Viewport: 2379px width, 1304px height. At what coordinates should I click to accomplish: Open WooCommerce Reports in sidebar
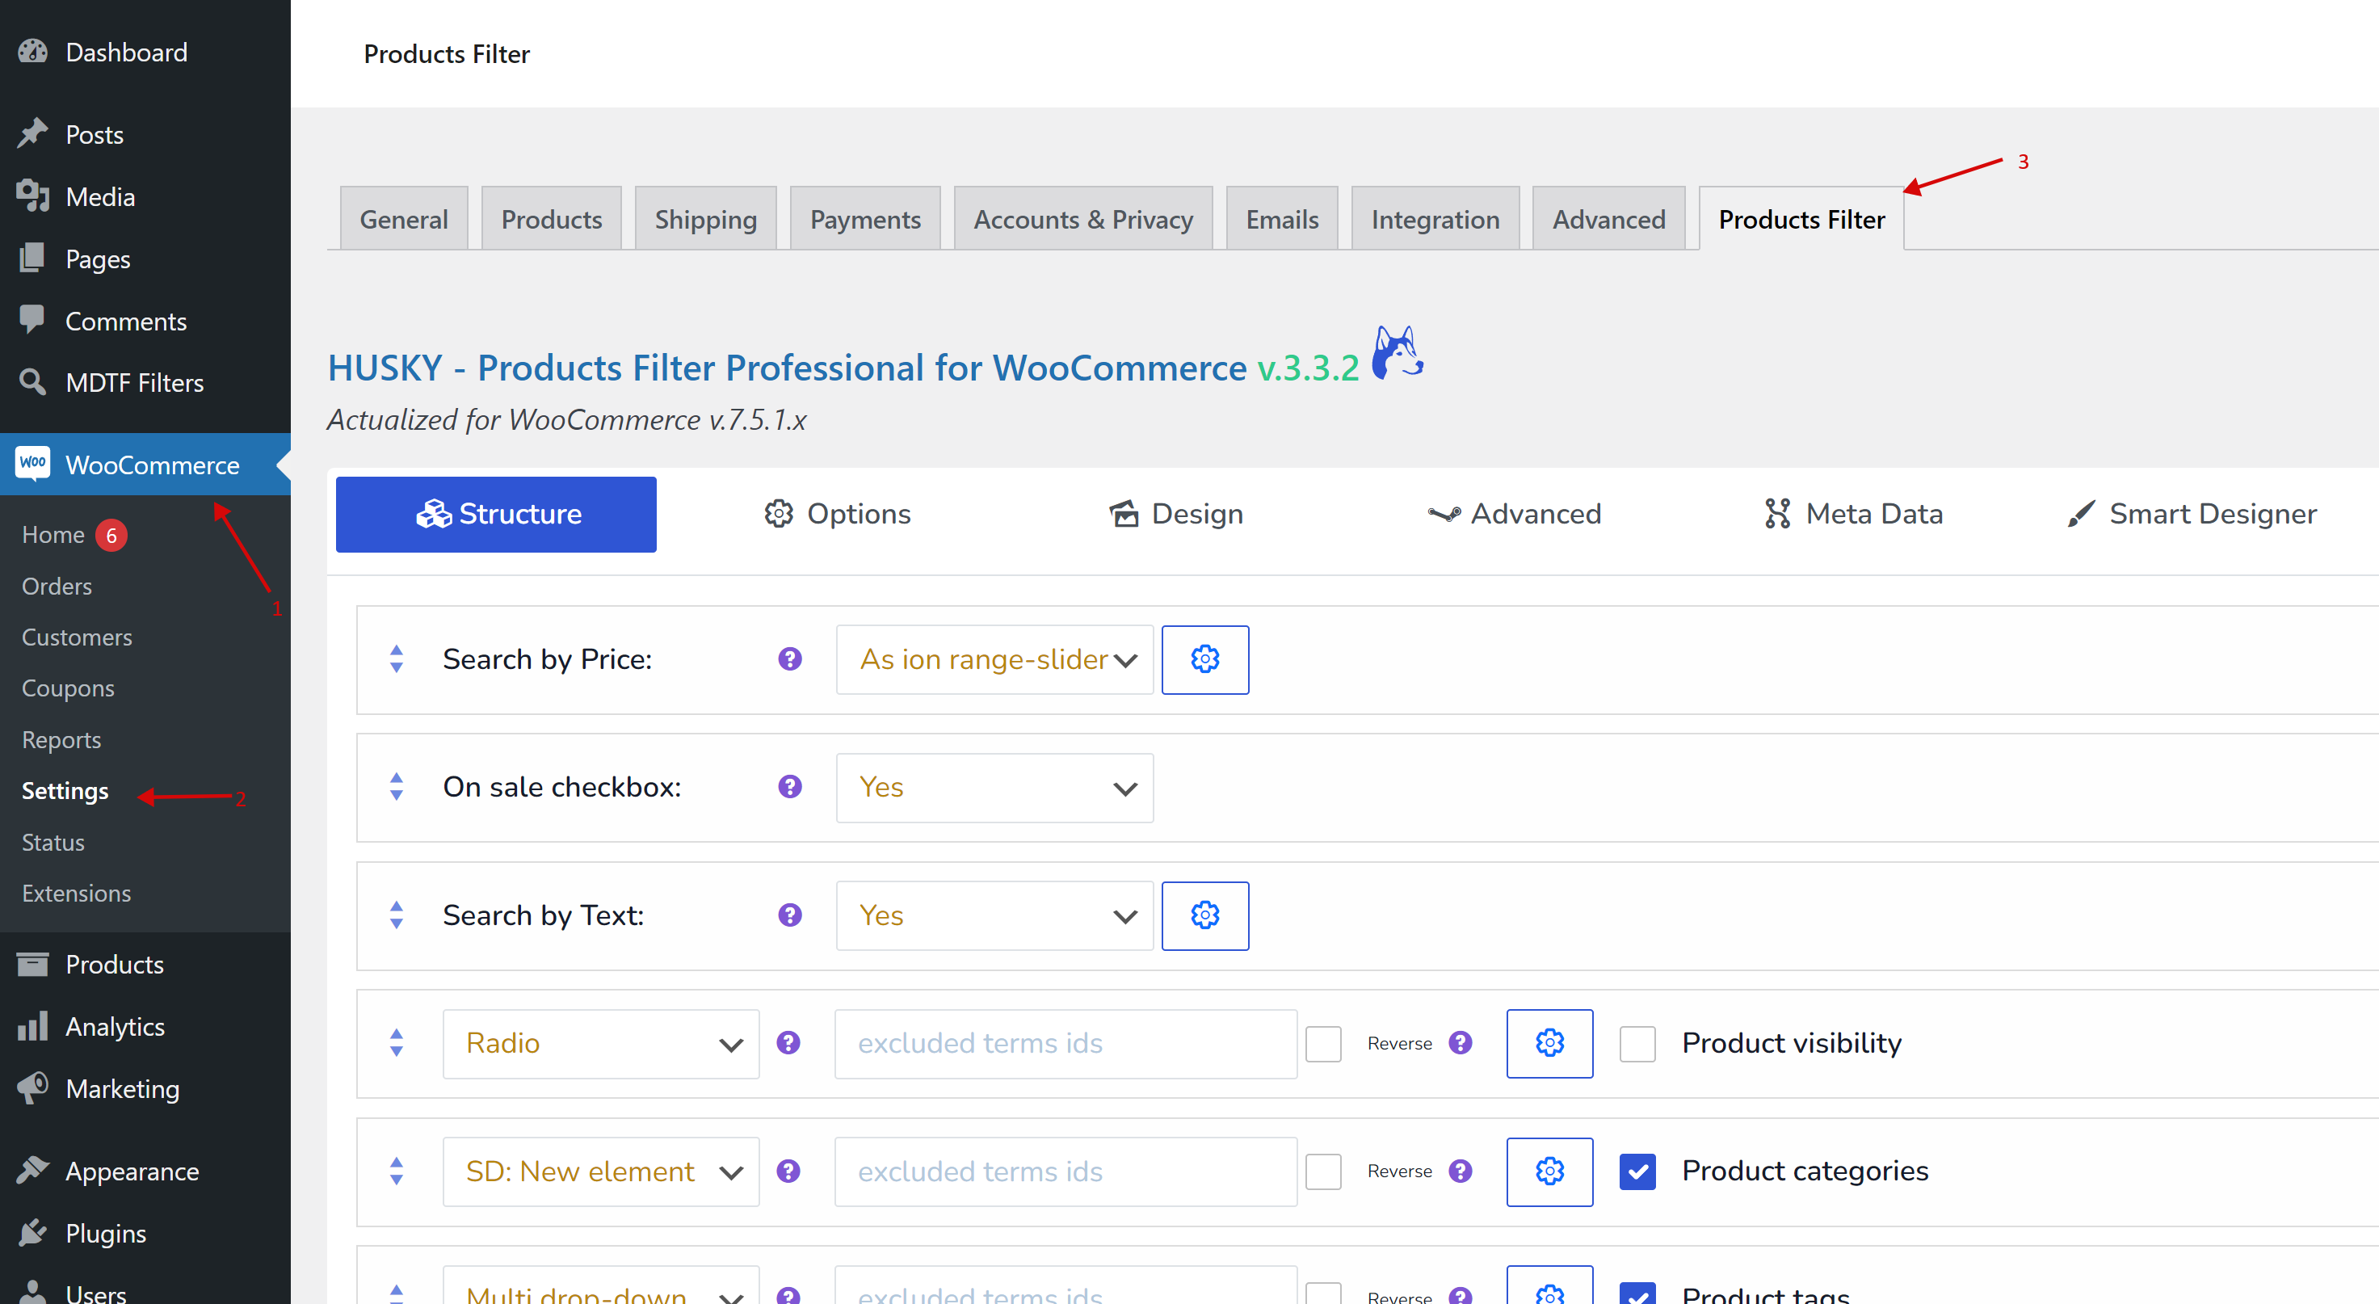pyautogui.click(x=61, y=740)
